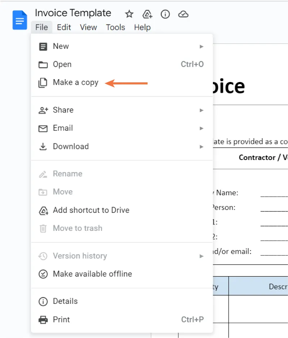Image resolution: width=288 pixels, height=338 pixels.
Task: Open the Tools menu
Action: pos(115,27)
